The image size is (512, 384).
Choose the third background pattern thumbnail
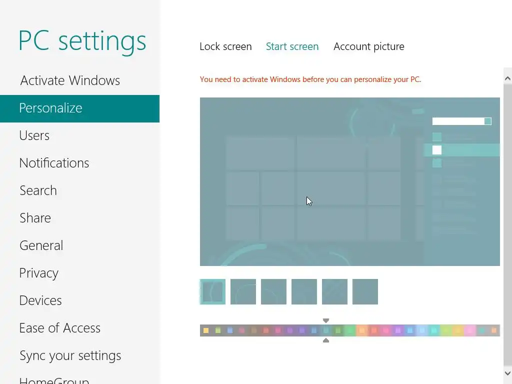pos(273,291)
